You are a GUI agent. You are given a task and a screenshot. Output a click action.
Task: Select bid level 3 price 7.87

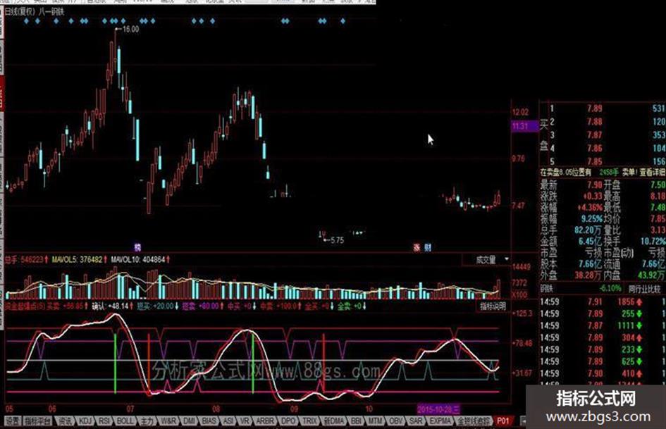594,135
